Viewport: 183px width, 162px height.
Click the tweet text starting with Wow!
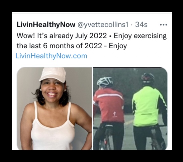[92, 41]
